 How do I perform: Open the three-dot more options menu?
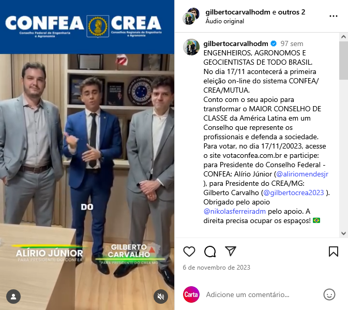click(334, 16)
